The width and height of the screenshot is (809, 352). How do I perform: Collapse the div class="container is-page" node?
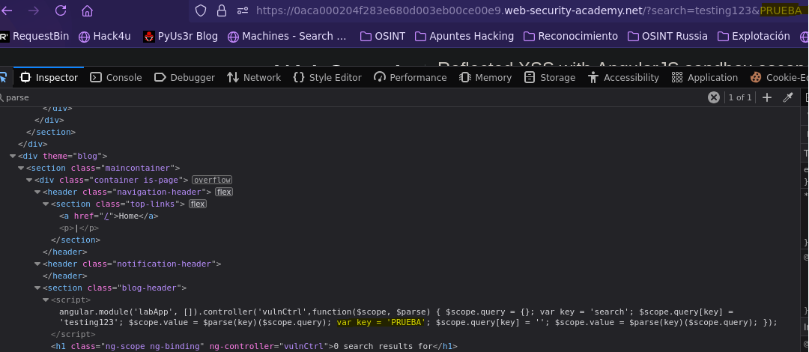point(29,180)
